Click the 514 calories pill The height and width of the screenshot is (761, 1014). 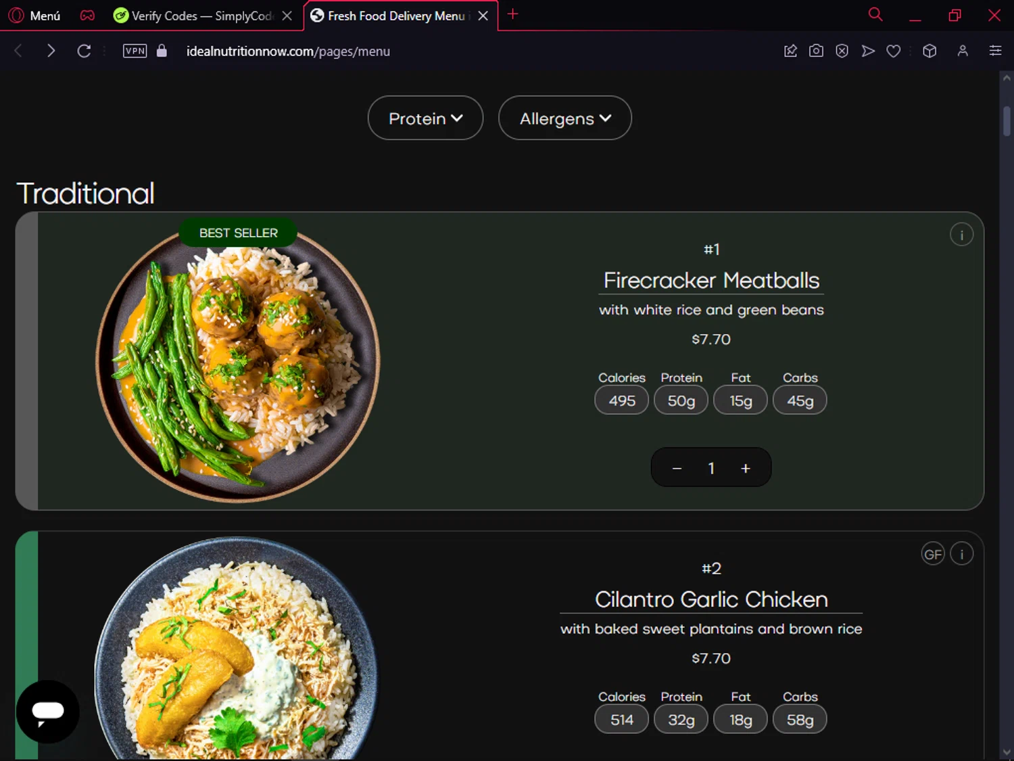pyautogui.click(x=622, y=720)
